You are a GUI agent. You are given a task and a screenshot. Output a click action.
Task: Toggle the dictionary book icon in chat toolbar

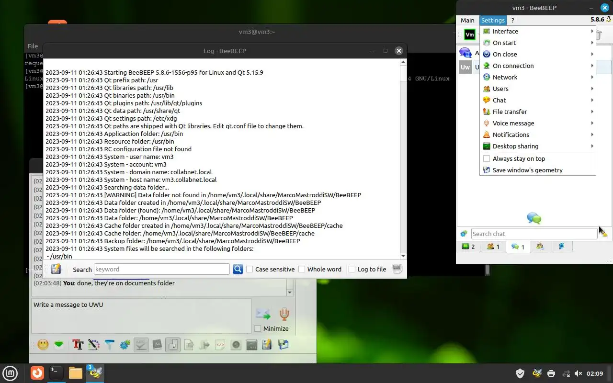pyautogui.click(x=157, y=344)
